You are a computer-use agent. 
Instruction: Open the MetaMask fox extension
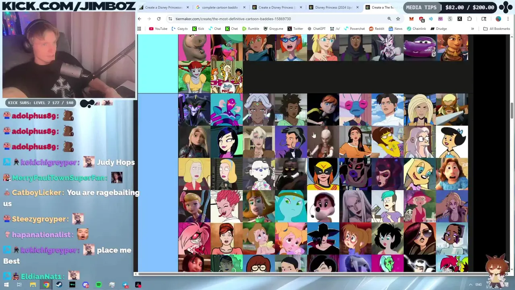point(411,19)
